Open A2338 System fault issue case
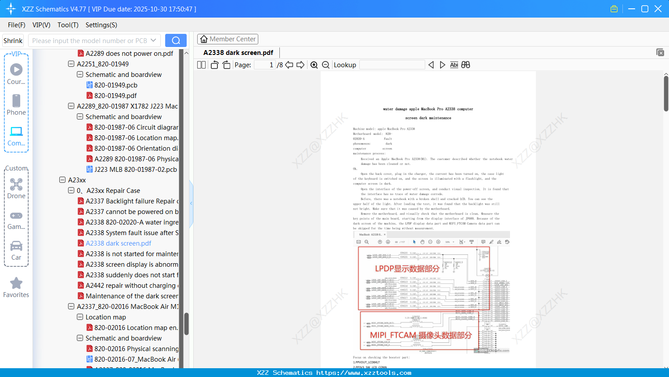669x377 pixels. click(128, 233)
